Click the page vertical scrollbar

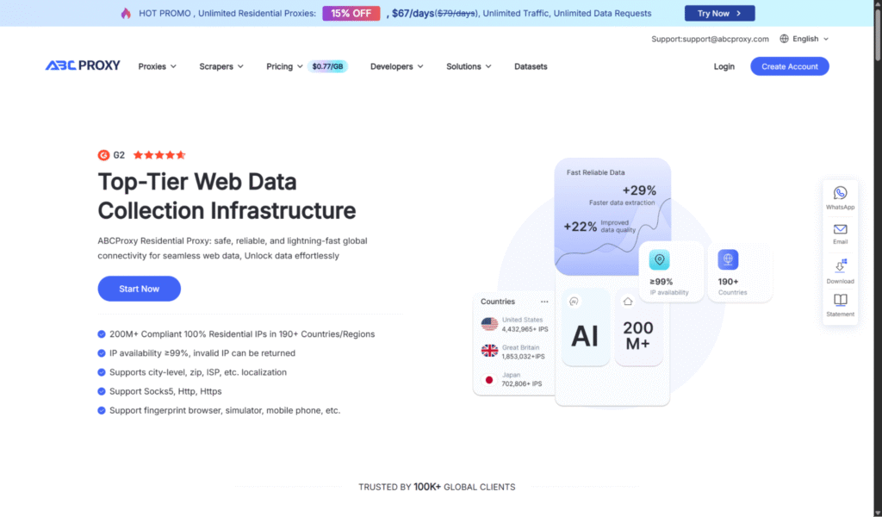coord(878,258)
